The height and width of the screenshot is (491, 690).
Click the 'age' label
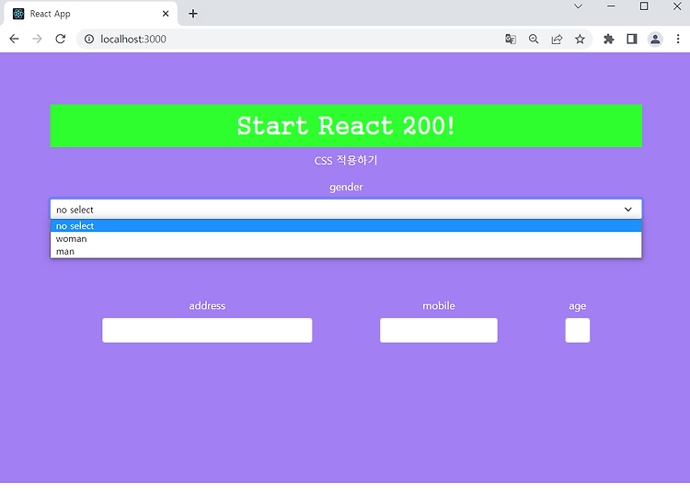tap(578, 306)
